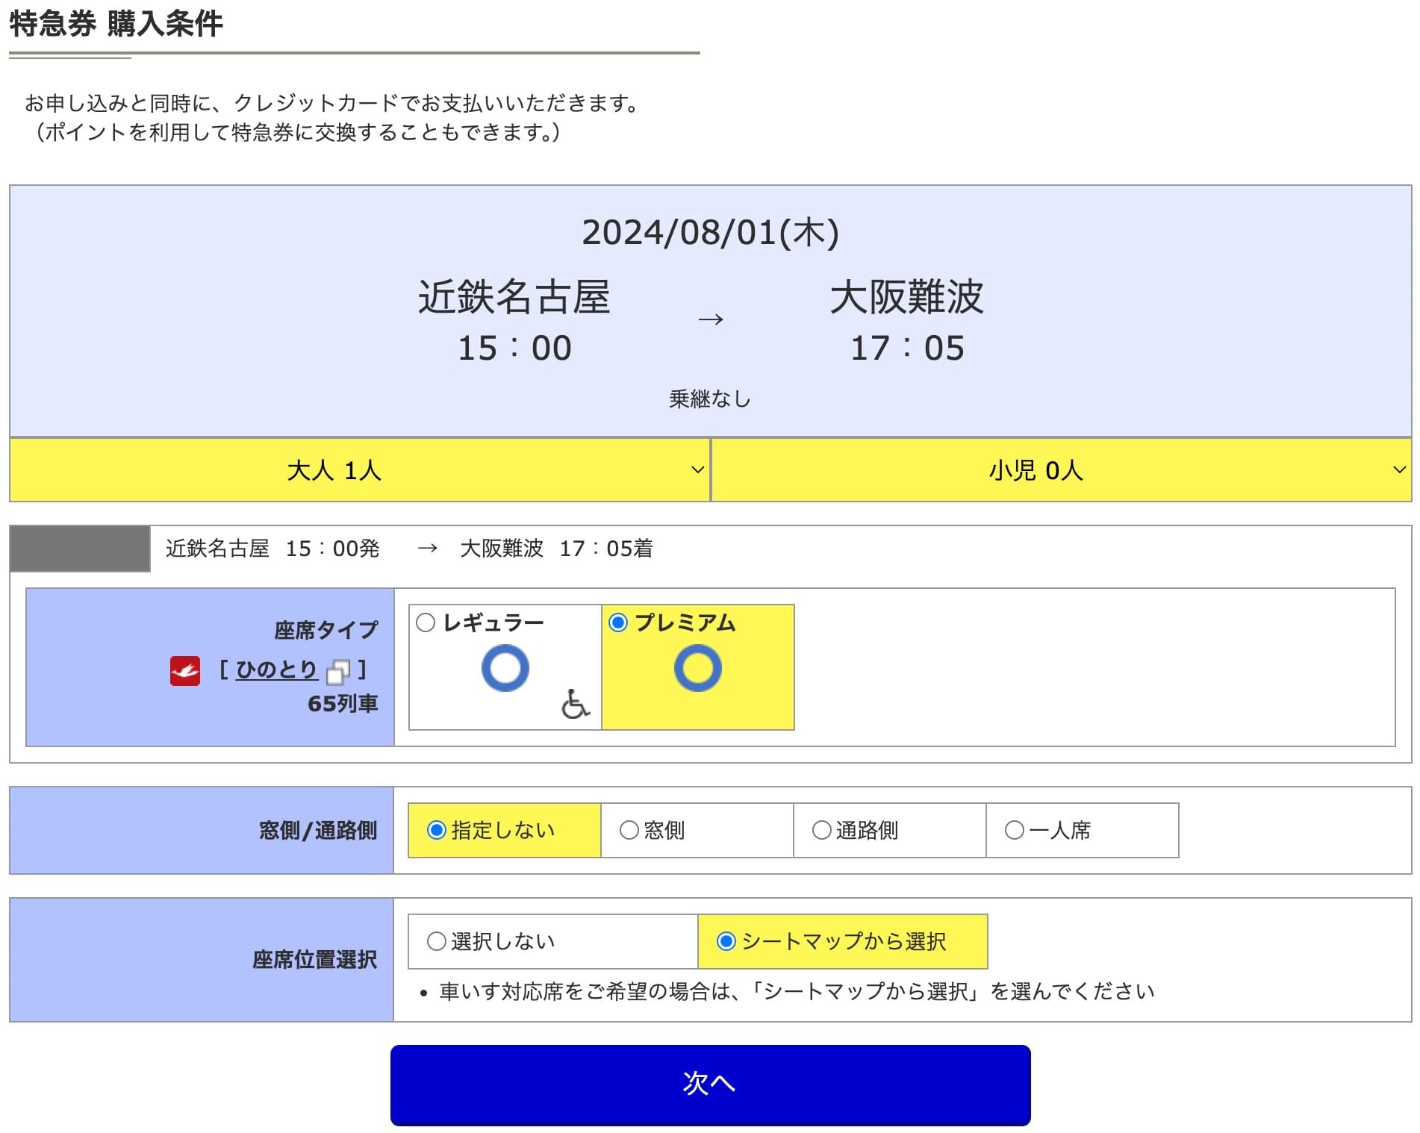Click the gray box left of segment row
The height and width of the screenshot is (1133, 1420).
point(80,549)
